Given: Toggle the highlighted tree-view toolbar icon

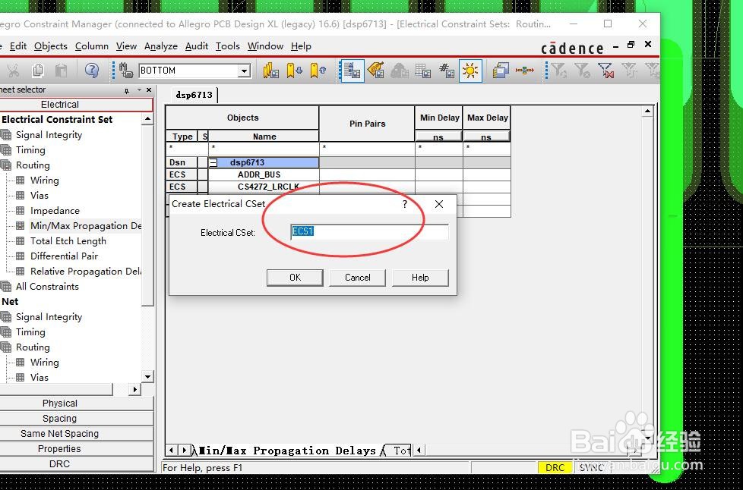Looking at the screenshot, I should (352, 71).
